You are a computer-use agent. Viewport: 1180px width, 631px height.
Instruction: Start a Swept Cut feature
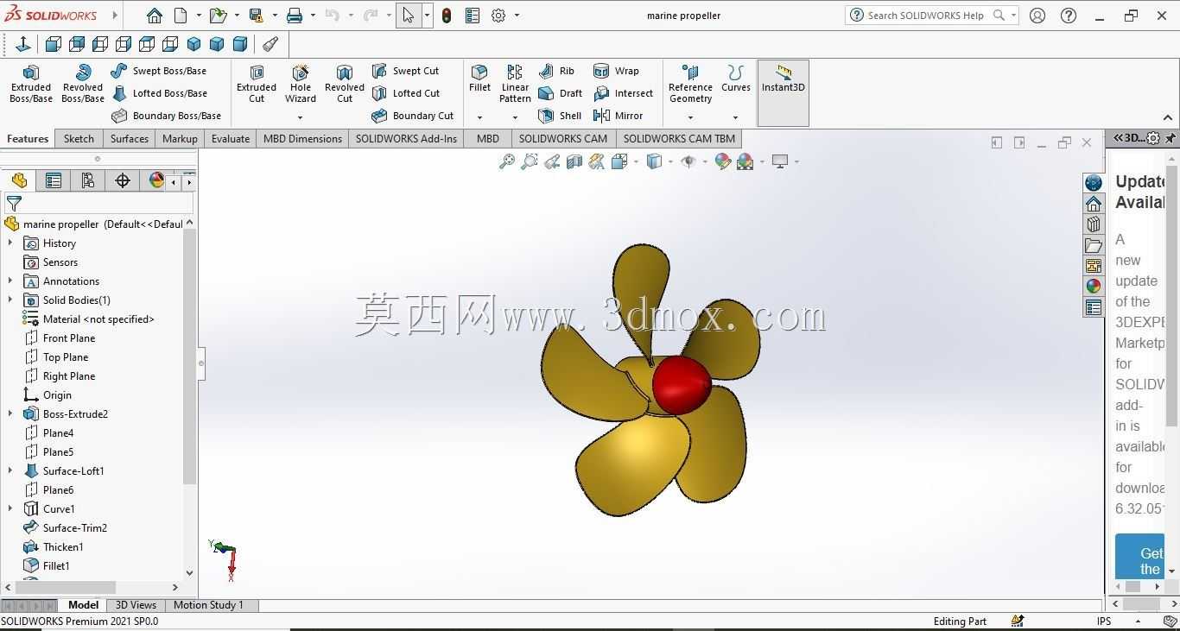pos(405,71)
